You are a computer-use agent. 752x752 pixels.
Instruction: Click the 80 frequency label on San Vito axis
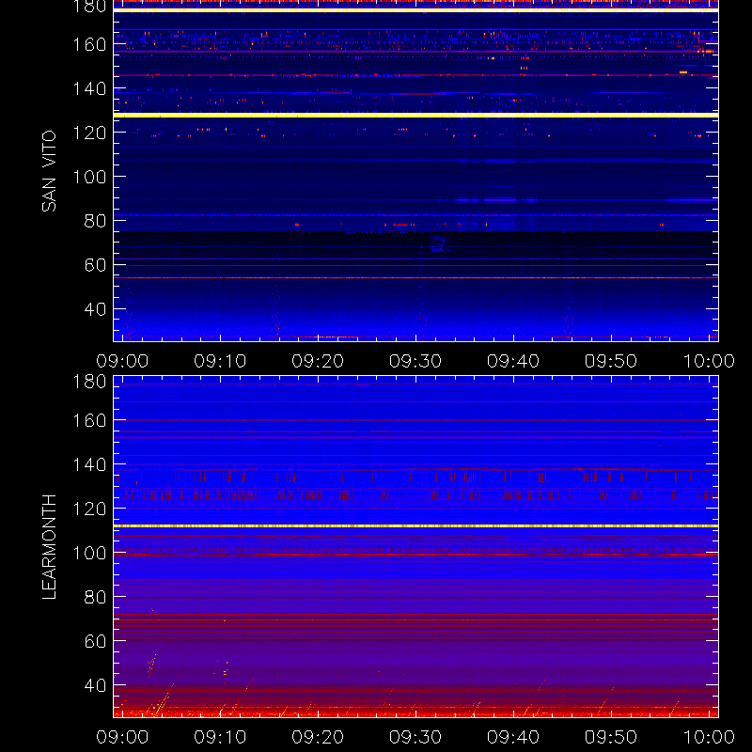pos(96,221)
